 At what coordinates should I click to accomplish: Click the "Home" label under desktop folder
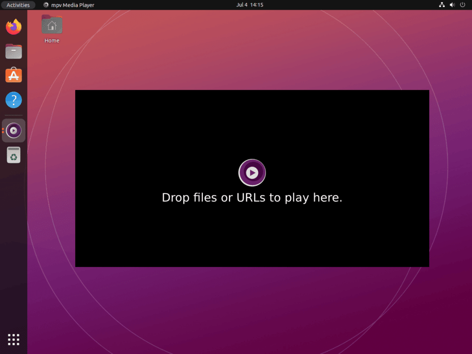click(52, 41)
